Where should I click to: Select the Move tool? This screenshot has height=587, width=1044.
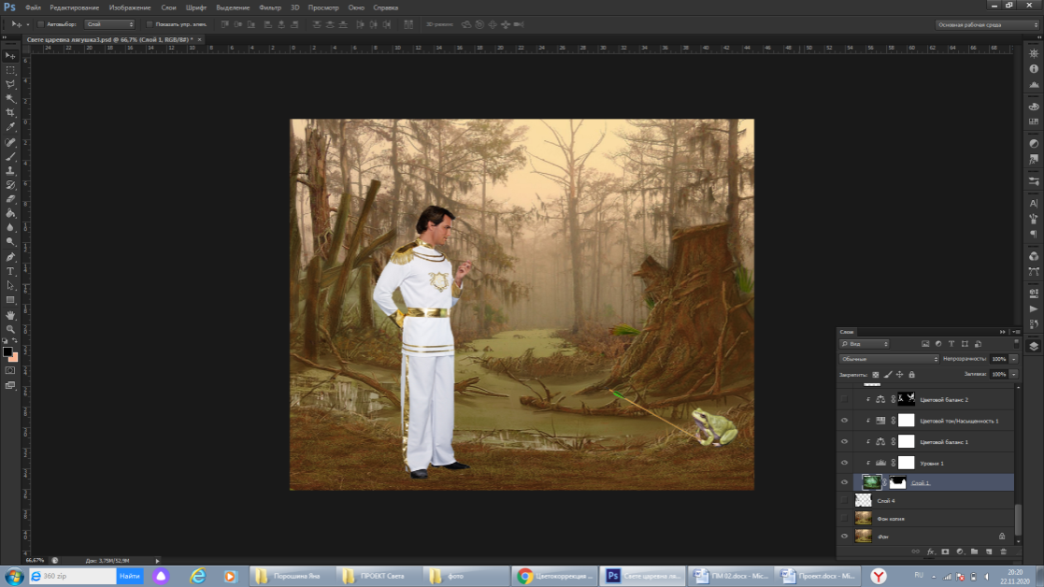[10, 56]
